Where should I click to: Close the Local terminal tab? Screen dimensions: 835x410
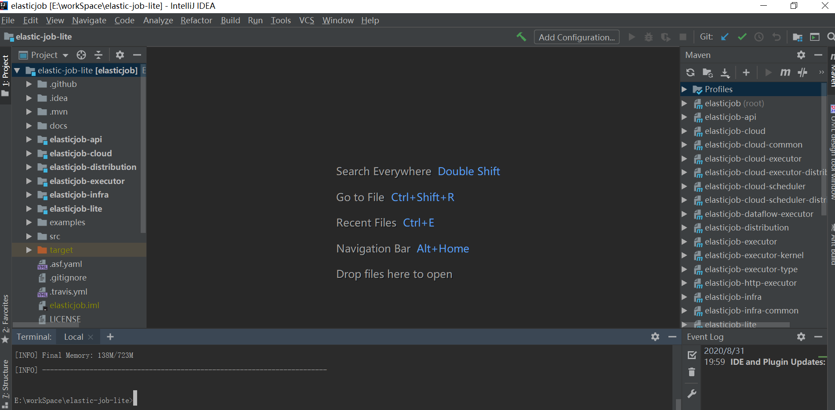point(91,337)
